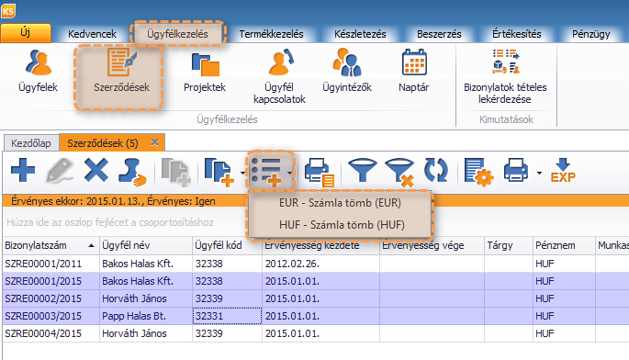Click the list settings gear icon

pyautogui.click(x=478, y=172)
